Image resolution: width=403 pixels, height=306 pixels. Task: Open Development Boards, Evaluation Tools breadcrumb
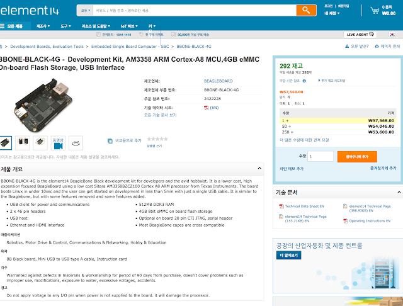pos(47,47)
